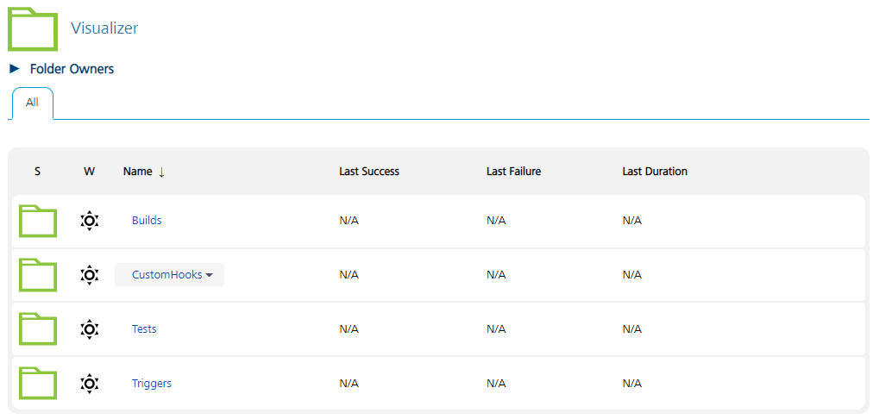The width and height of the screenshot is (873, 419).
Task: Sort by Last Success column header
Action: coord(369,172)
